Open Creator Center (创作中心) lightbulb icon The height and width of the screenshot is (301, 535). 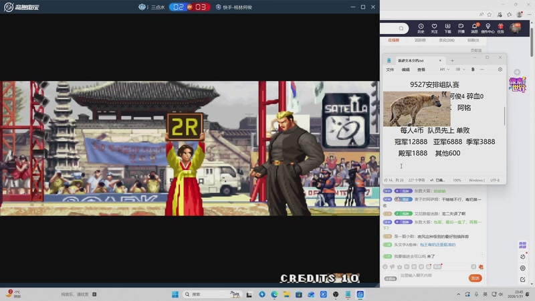pos(488,28)
